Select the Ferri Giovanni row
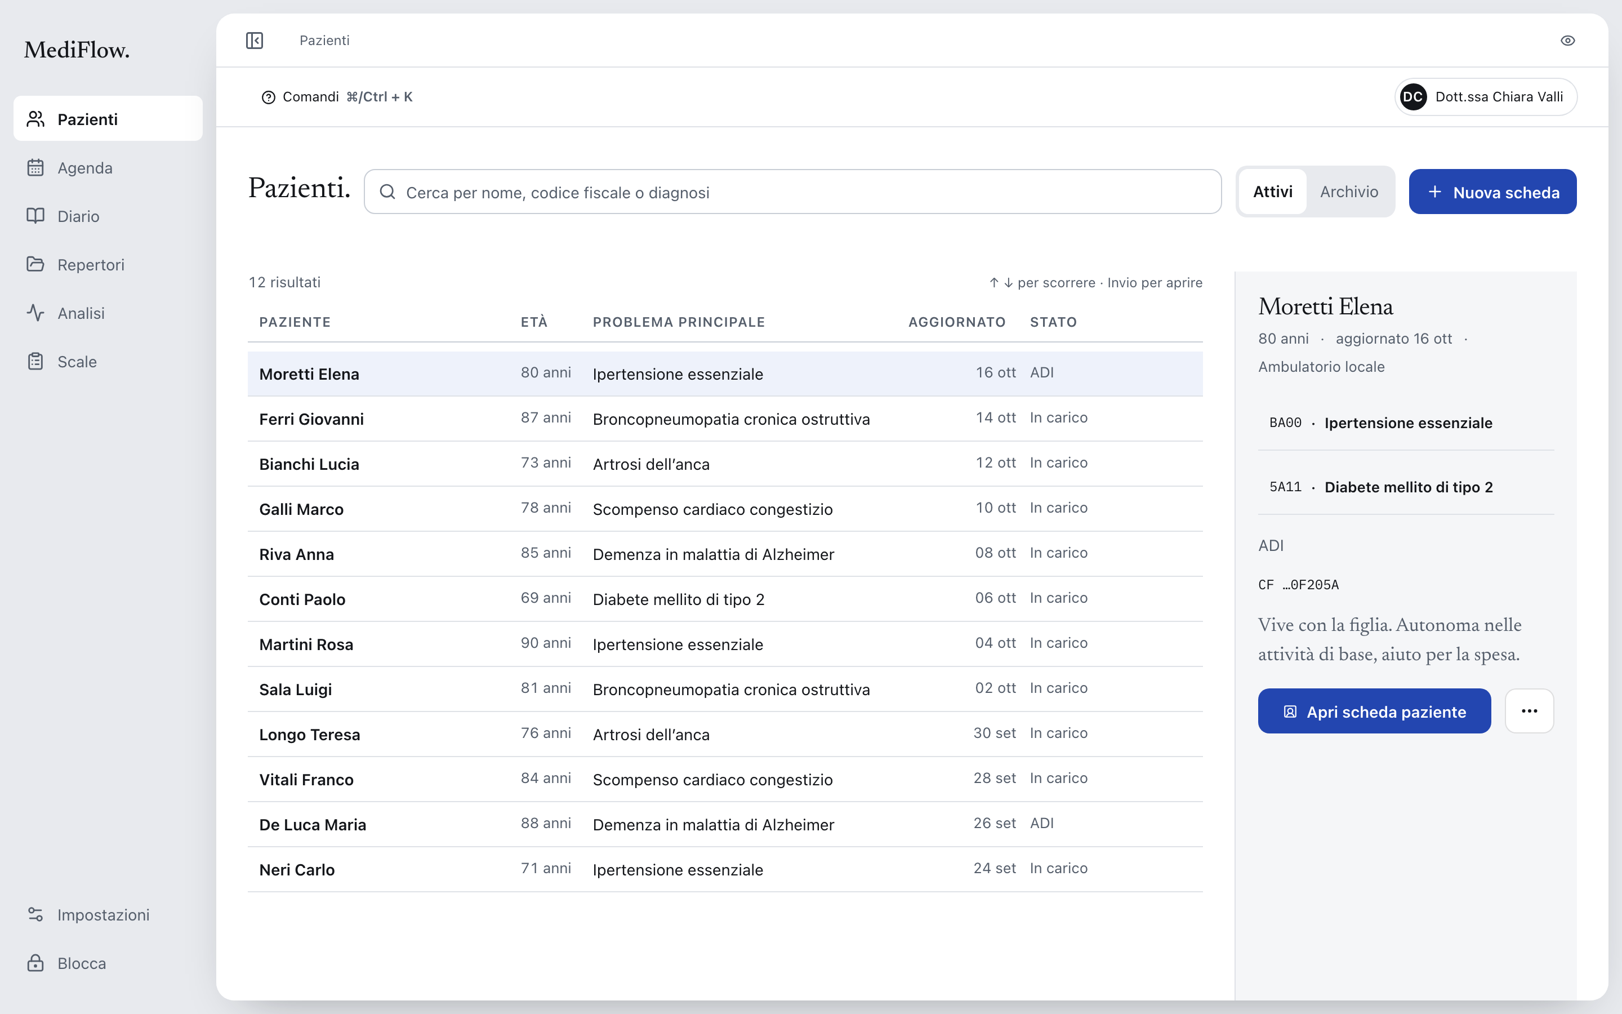The height and width of the screenshot is (1014, 1622). [x=725, y=419]
